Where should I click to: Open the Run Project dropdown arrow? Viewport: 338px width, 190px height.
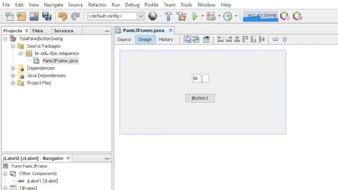(202, 16)
